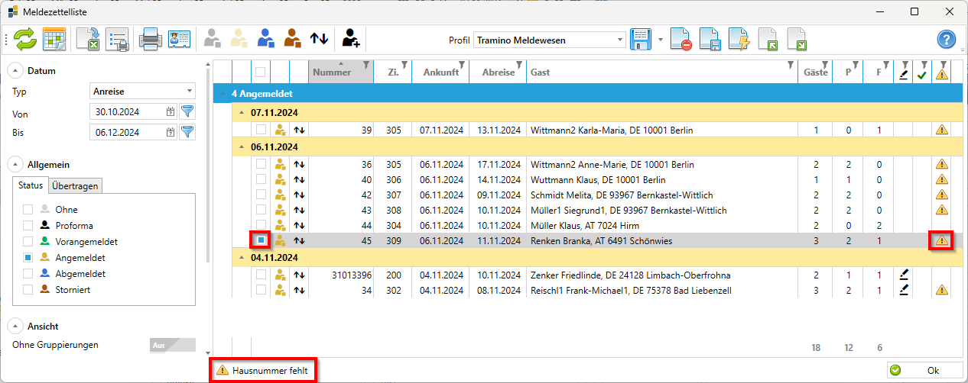This screenshot has height=383, width=968.
Task: Open the Profil combo box Tramino Meldewesen
Action: [550, 40]
